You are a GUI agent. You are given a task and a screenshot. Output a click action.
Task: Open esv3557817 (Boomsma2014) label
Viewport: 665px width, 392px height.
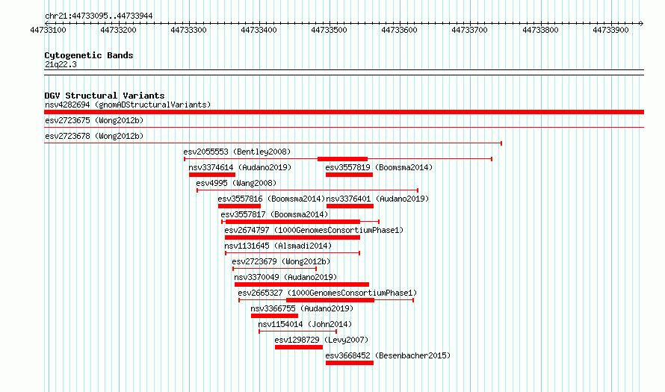click(274, 214)
